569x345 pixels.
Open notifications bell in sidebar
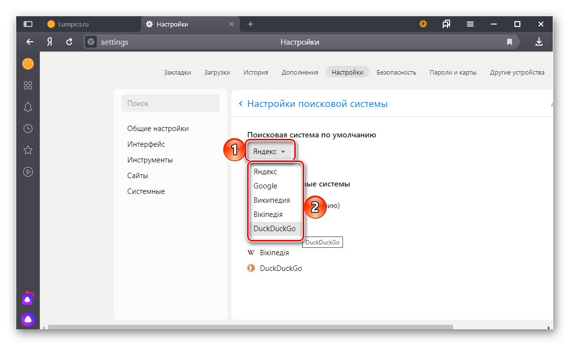pos(28,107)
